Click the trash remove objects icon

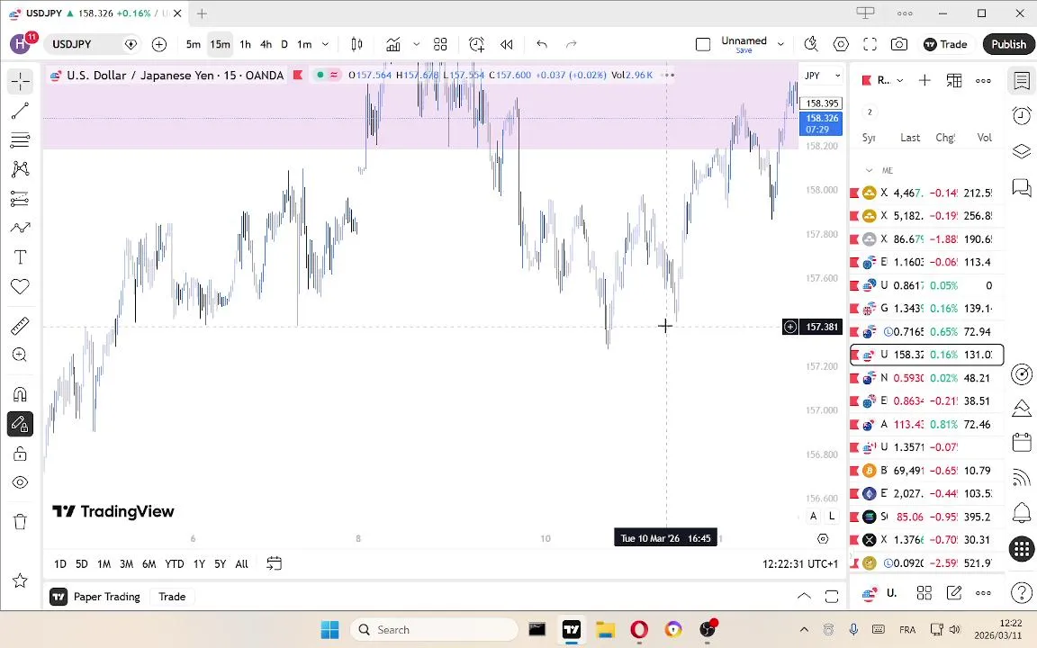pos(20,522)
